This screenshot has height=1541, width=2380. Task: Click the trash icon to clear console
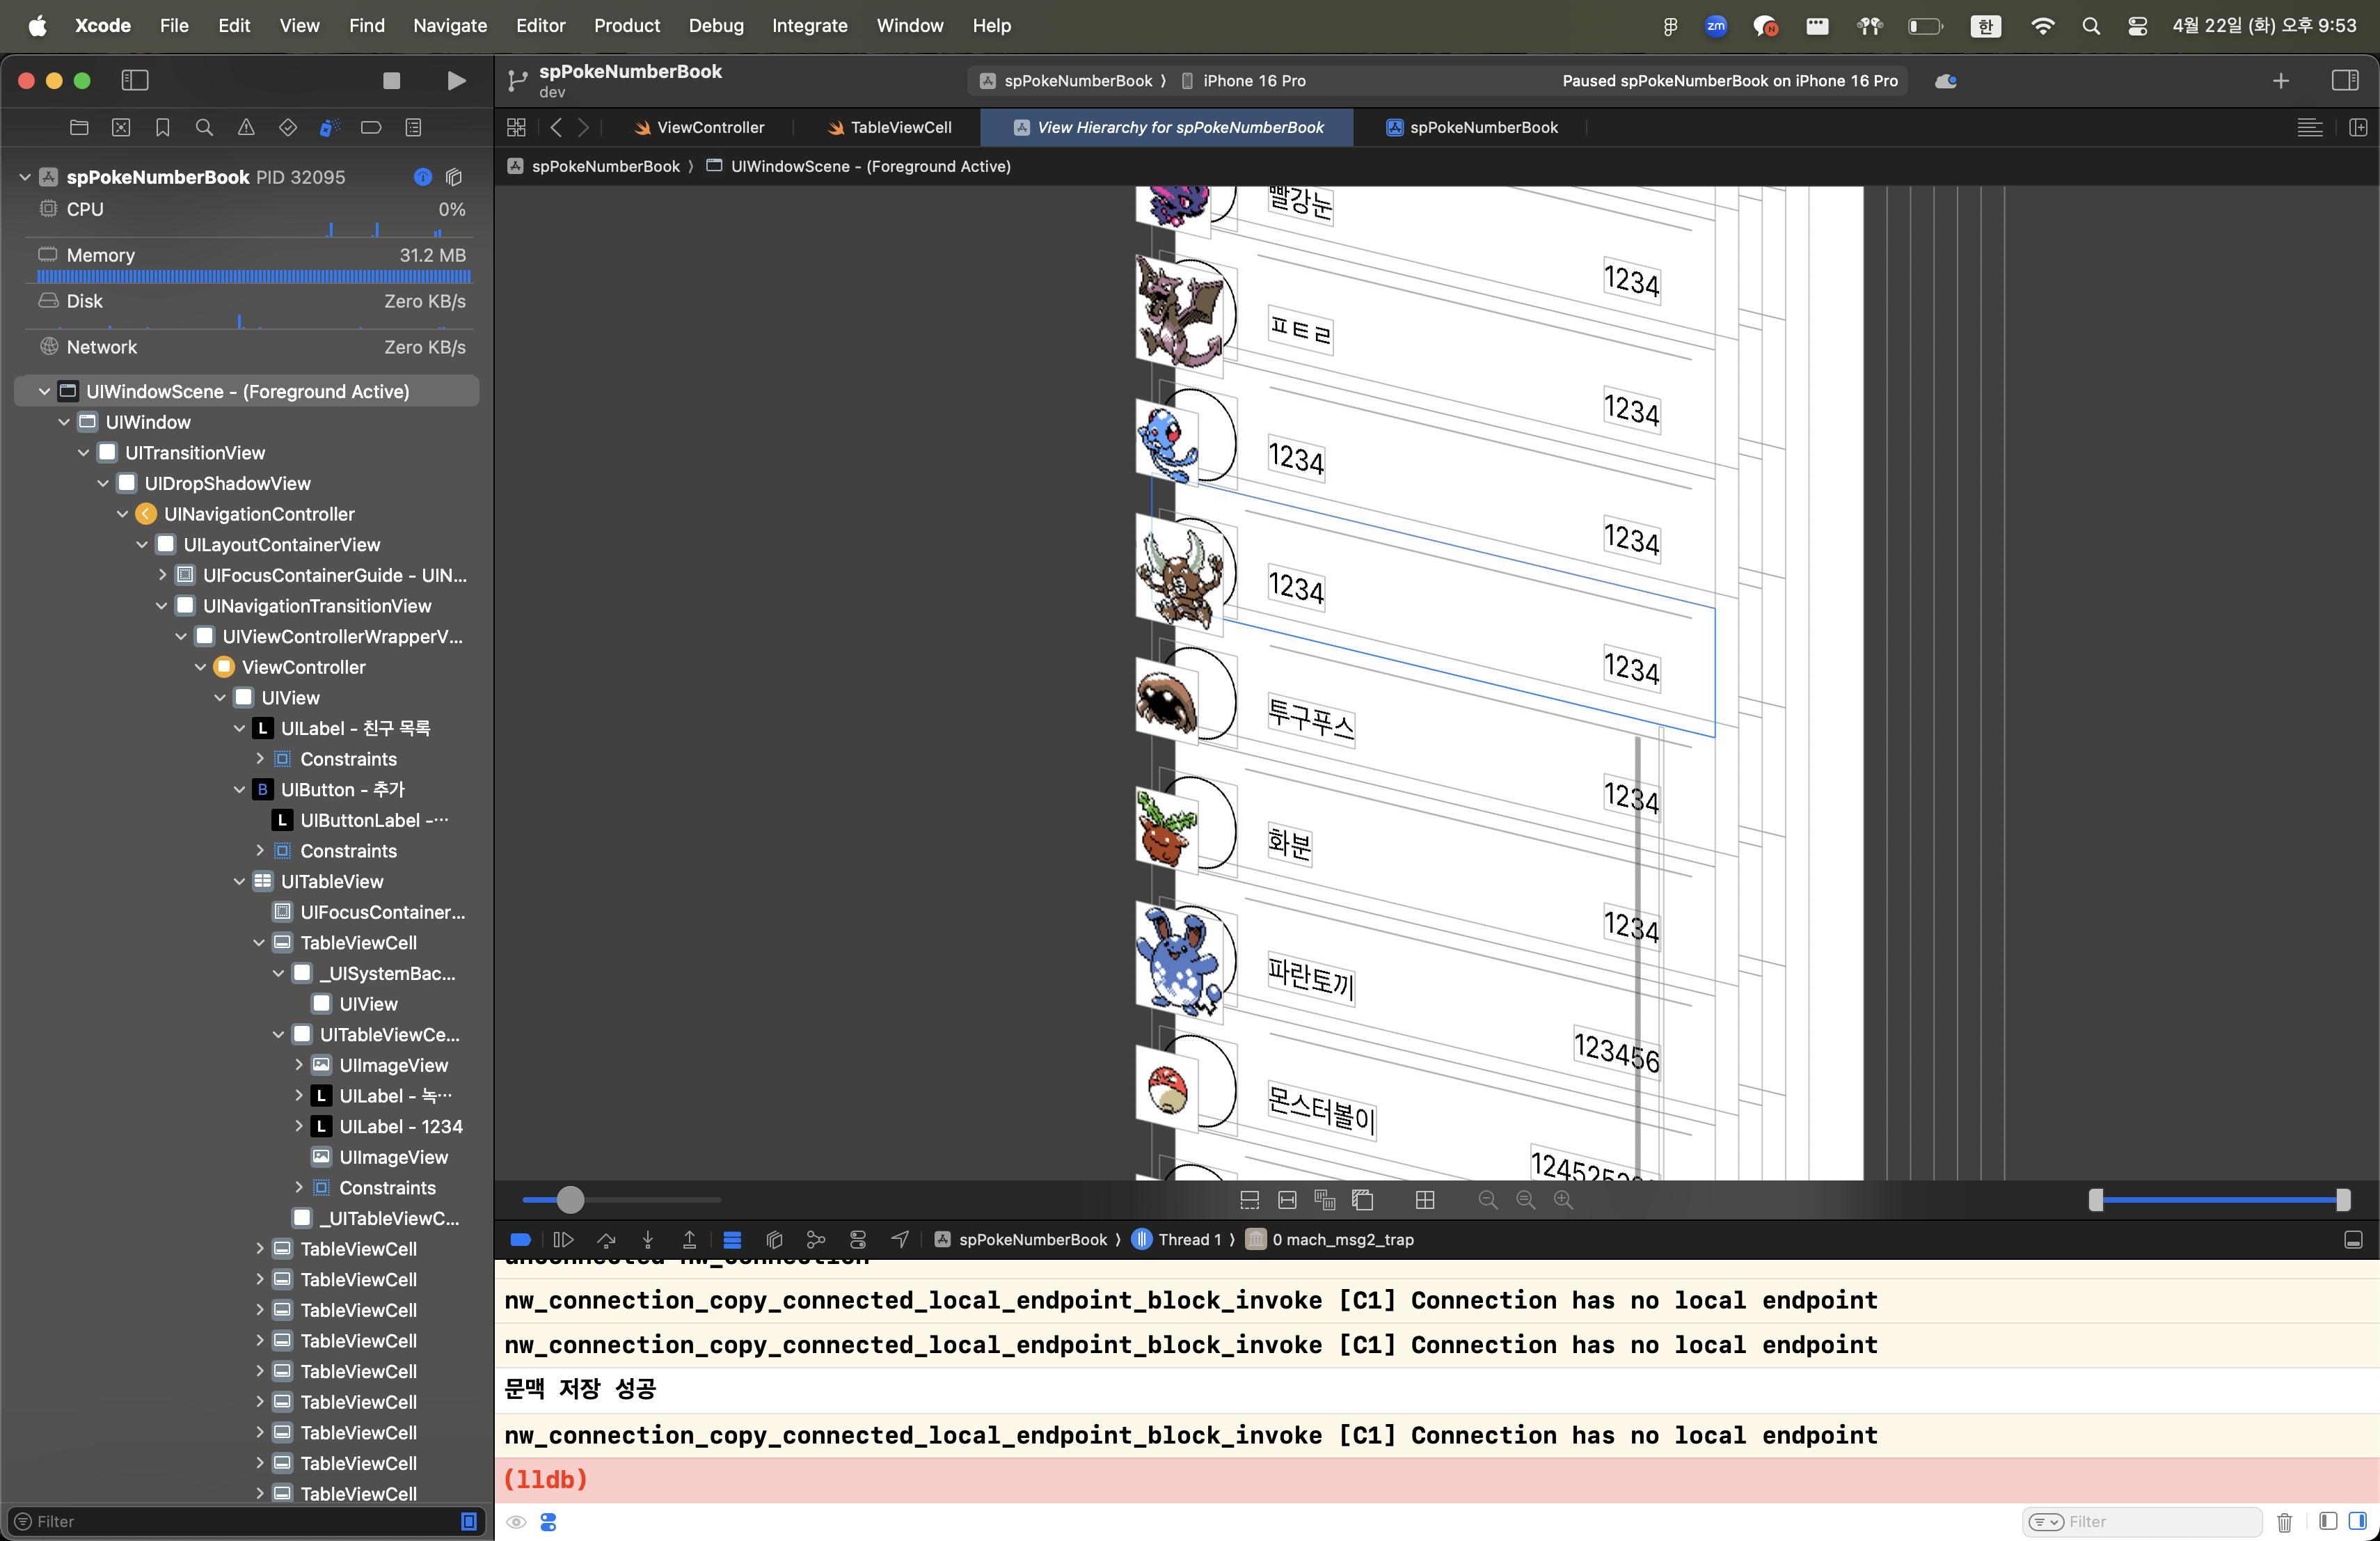[x=2284, y=1521]
